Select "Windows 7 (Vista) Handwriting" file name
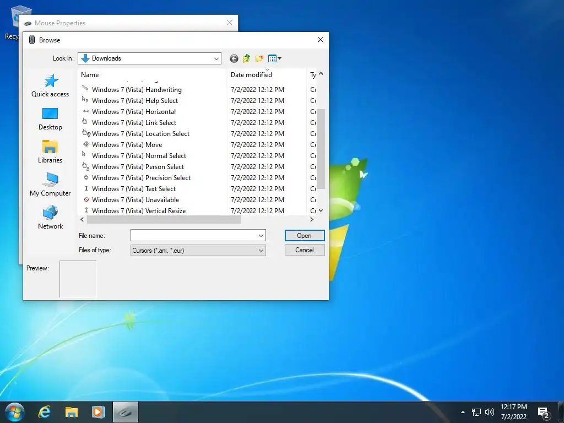 coord(137,90)
